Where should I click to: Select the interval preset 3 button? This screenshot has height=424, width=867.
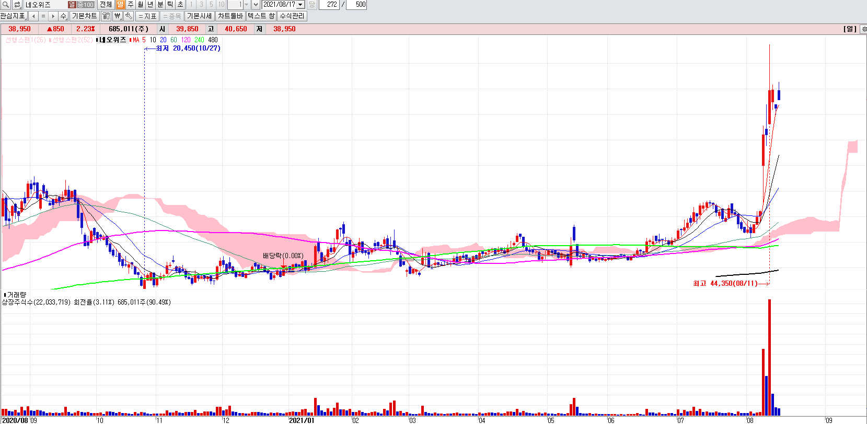201,5
